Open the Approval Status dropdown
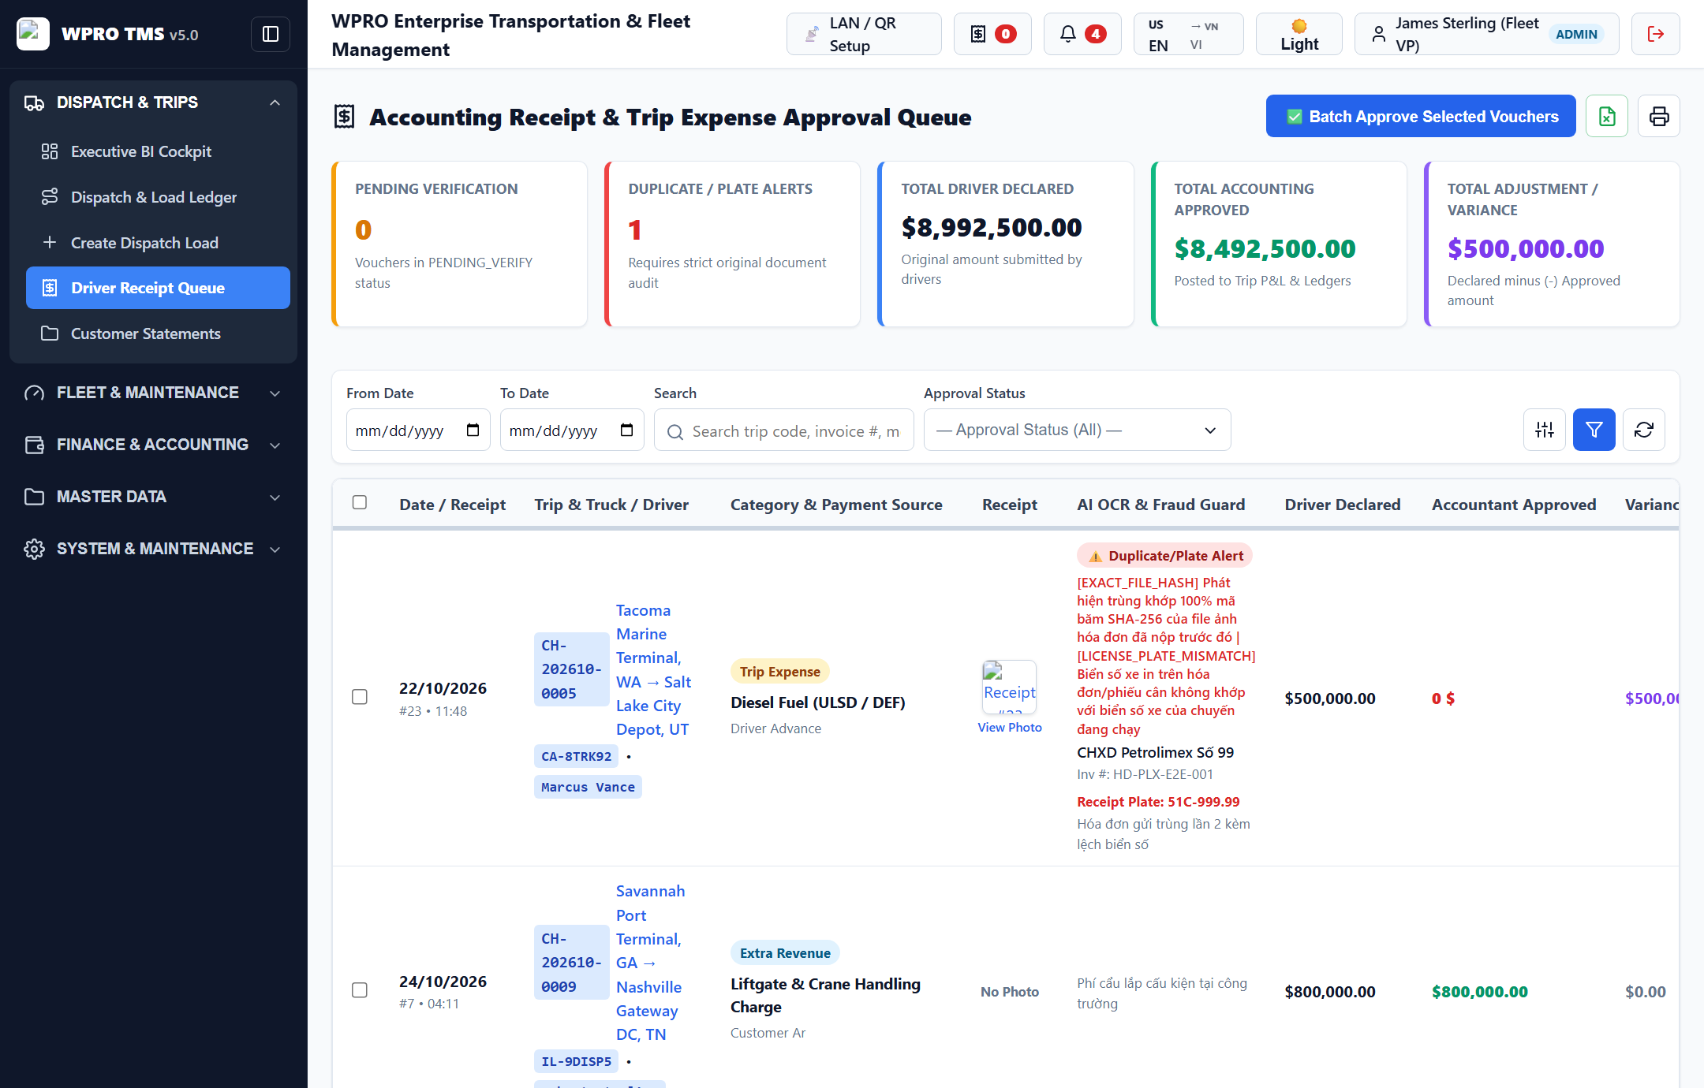Screen dimensions: 1704x1088 [1077, 430]
